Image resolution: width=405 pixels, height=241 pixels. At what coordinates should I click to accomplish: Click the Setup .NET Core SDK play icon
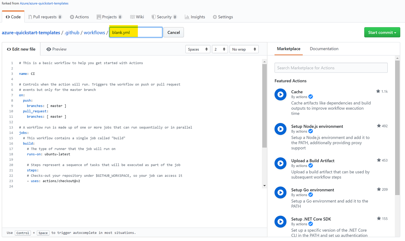point(280,221)
